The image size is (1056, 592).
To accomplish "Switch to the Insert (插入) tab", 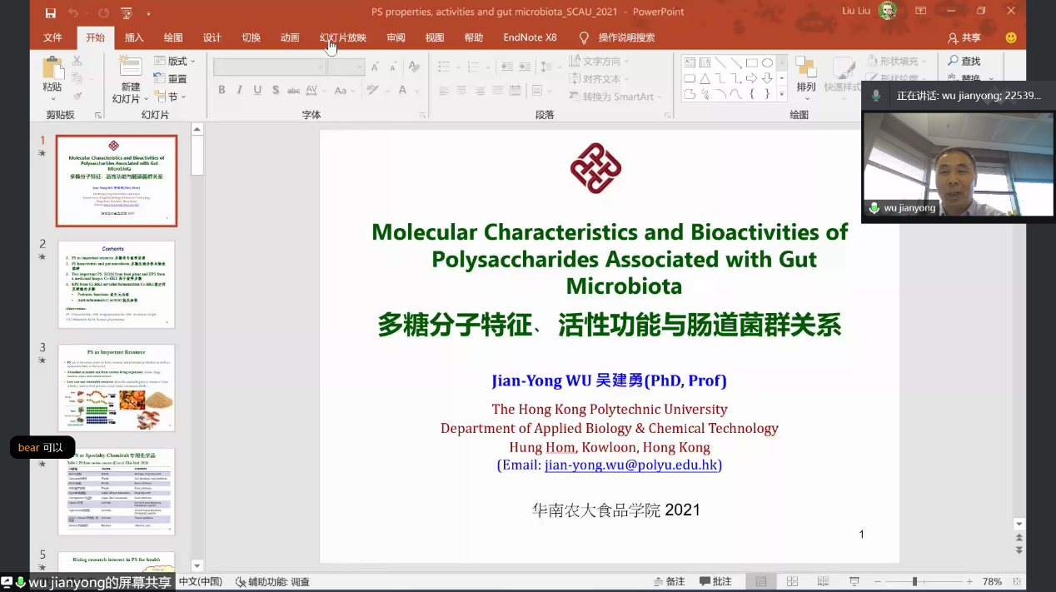I will pos(134,37).
